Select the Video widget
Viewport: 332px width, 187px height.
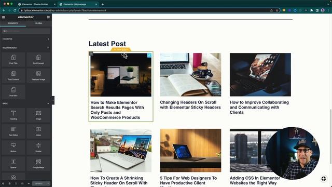coord(38,131)
